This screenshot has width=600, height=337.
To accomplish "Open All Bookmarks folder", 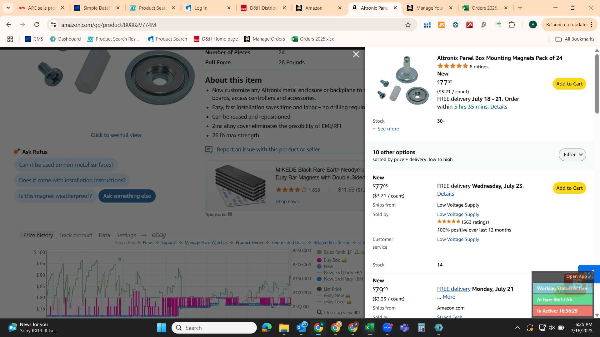I will pyautogui.click(x=575, y=39).
